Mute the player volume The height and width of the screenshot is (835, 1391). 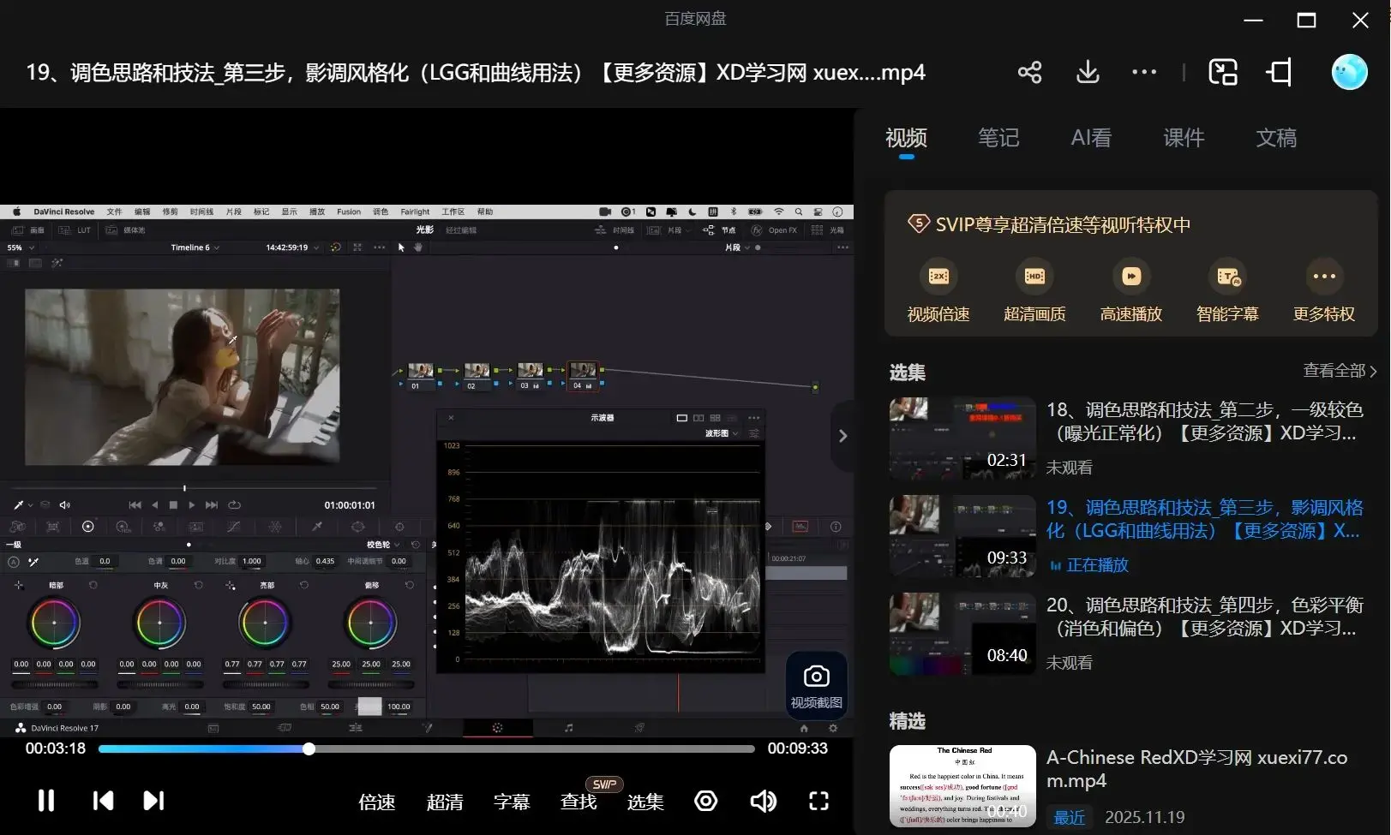[x=762, y=801]
